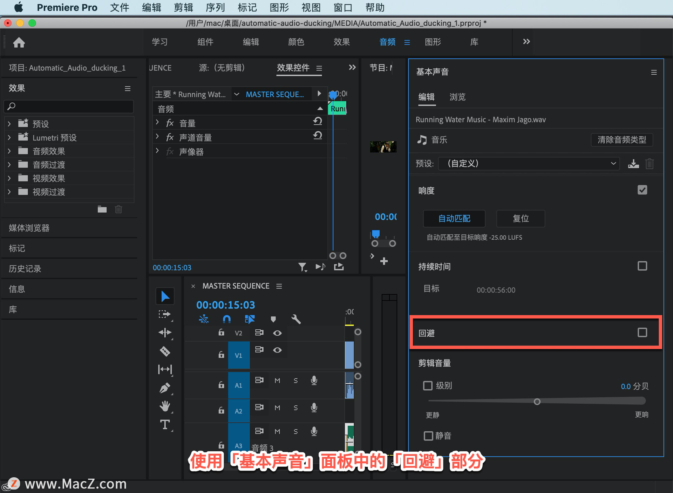673x493 pixels.
Task: Expand 音量 effect properties
Action: [x=157, y=122]
